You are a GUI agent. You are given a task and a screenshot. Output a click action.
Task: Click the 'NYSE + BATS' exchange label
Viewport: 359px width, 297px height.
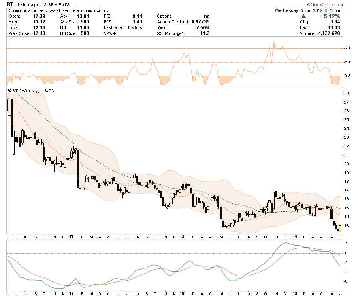(x=56, y=4)
